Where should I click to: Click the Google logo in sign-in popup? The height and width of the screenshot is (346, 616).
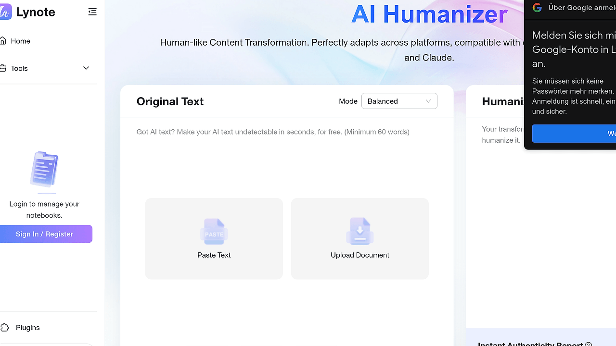(537, 8)
